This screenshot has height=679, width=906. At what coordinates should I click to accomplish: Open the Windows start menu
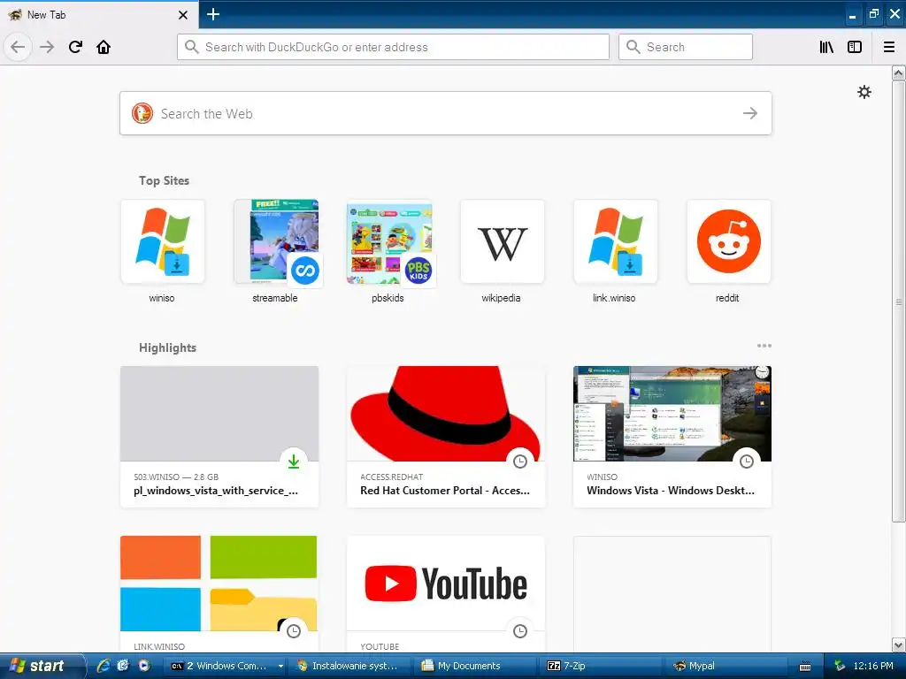tap(42, 666)
